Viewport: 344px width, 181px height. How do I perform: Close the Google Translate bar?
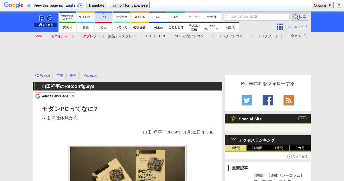(x=339, y=5)
